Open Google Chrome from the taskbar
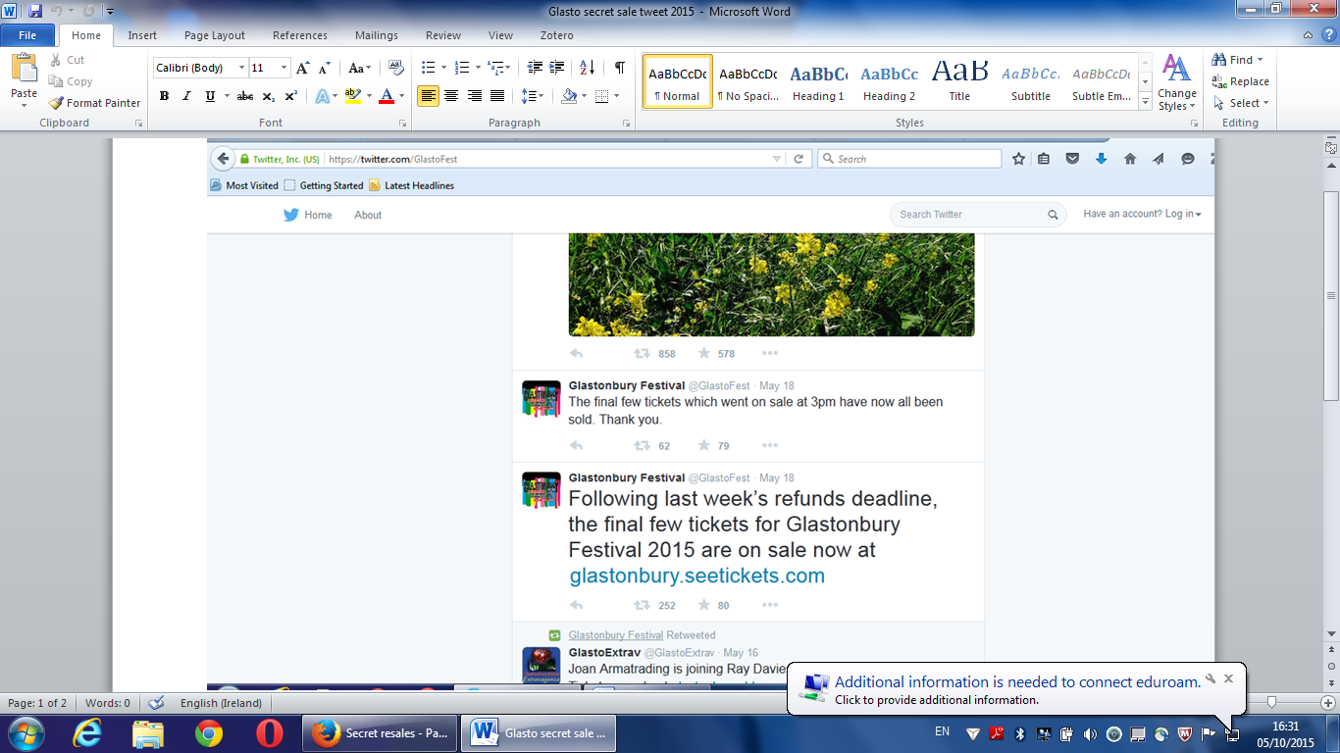This screenshot has width=1340, height=753. (208, 732)
